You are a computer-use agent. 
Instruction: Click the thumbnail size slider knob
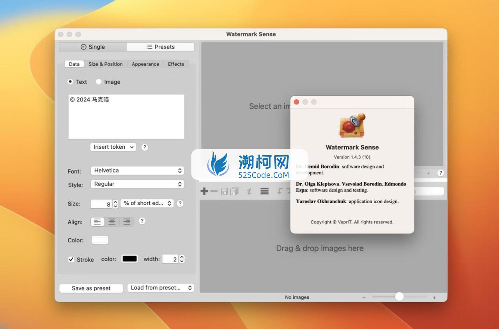click(399, 297)
